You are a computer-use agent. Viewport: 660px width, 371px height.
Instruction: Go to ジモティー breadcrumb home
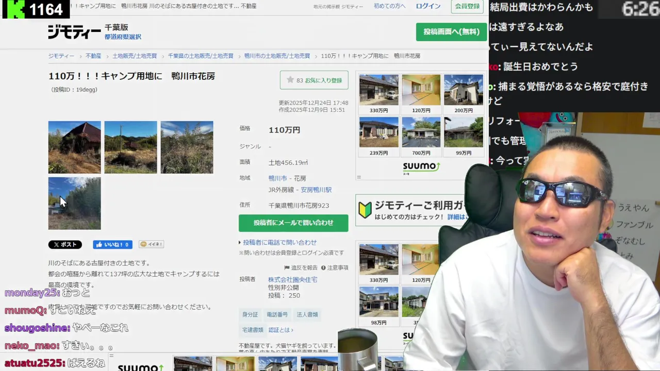(x=61, y=56)
